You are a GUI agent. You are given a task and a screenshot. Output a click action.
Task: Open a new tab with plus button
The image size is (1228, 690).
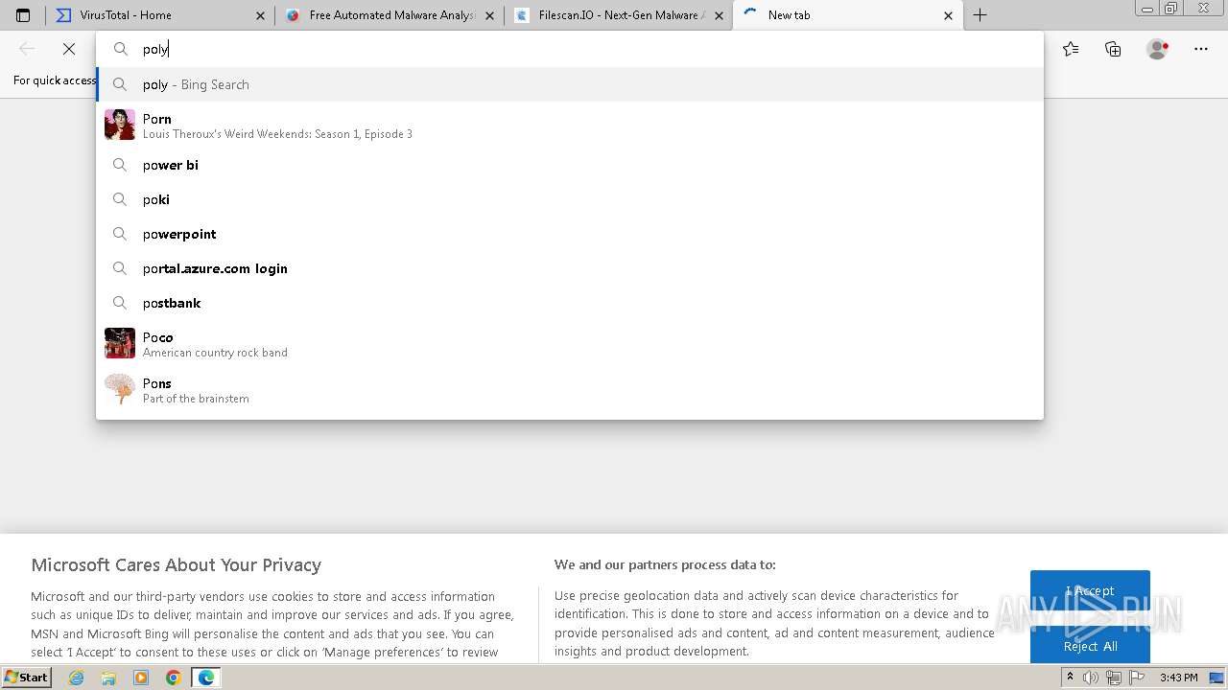point(980,15)
